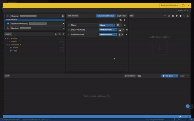Click the Promote to Service button

[169, 5]
